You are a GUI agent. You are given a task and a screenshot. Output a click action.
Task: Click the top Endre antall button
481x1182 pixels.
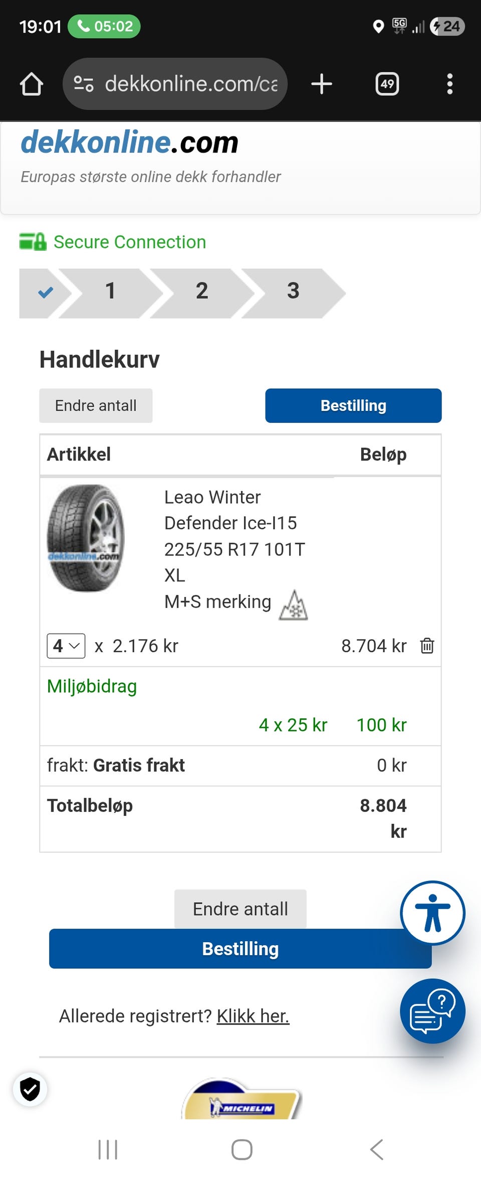click(96, 405)
